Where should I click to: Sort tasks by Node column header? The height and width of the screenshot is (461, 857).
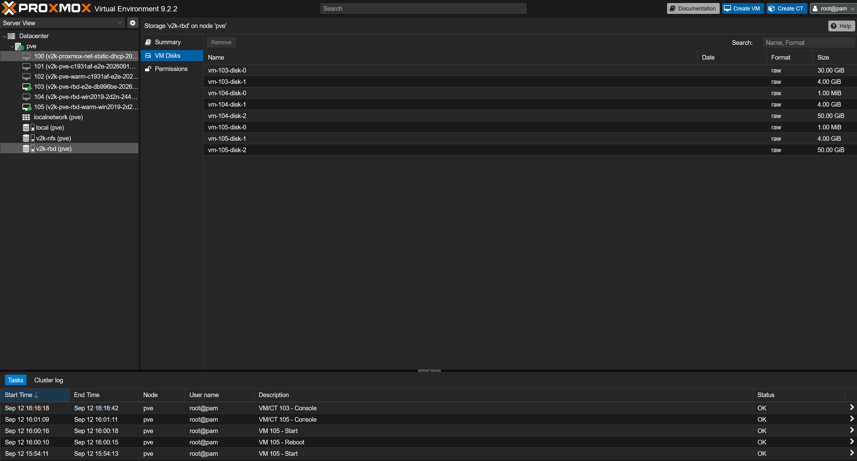[x=162, y=395]
